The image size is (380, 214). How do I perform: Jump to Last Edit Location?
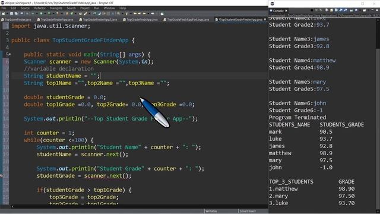[x=135, y=14]
